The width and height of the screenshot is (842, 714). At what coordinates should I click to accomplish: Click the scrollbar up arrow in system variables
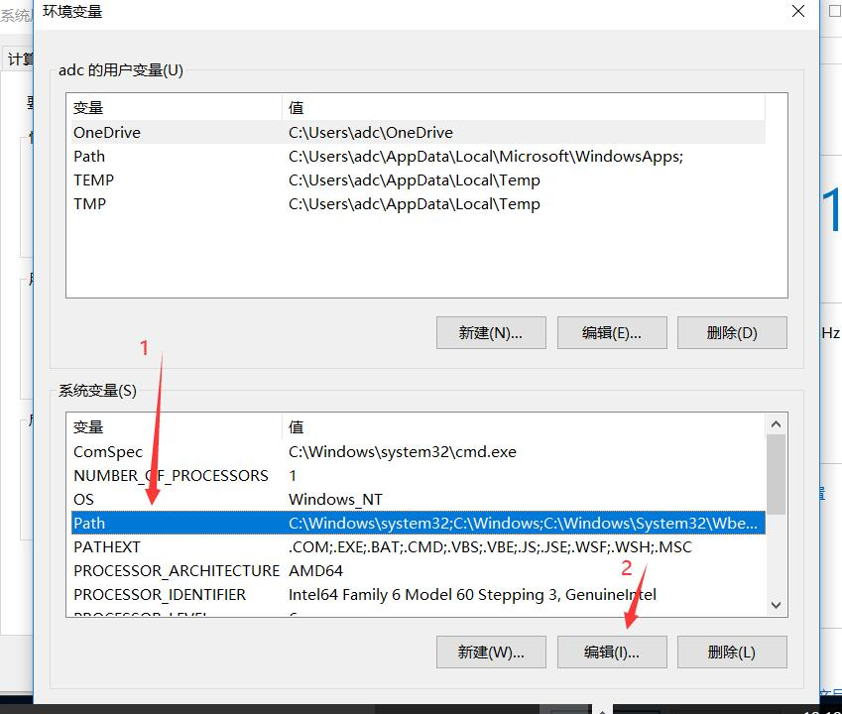pos(777,422)
